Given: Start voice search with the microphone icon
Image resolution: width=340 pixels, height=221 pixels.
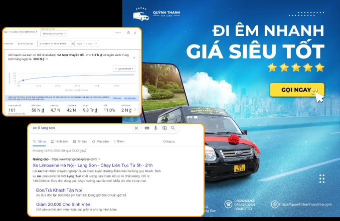Looking at the screenshot, I should click(x=155, y=128).
